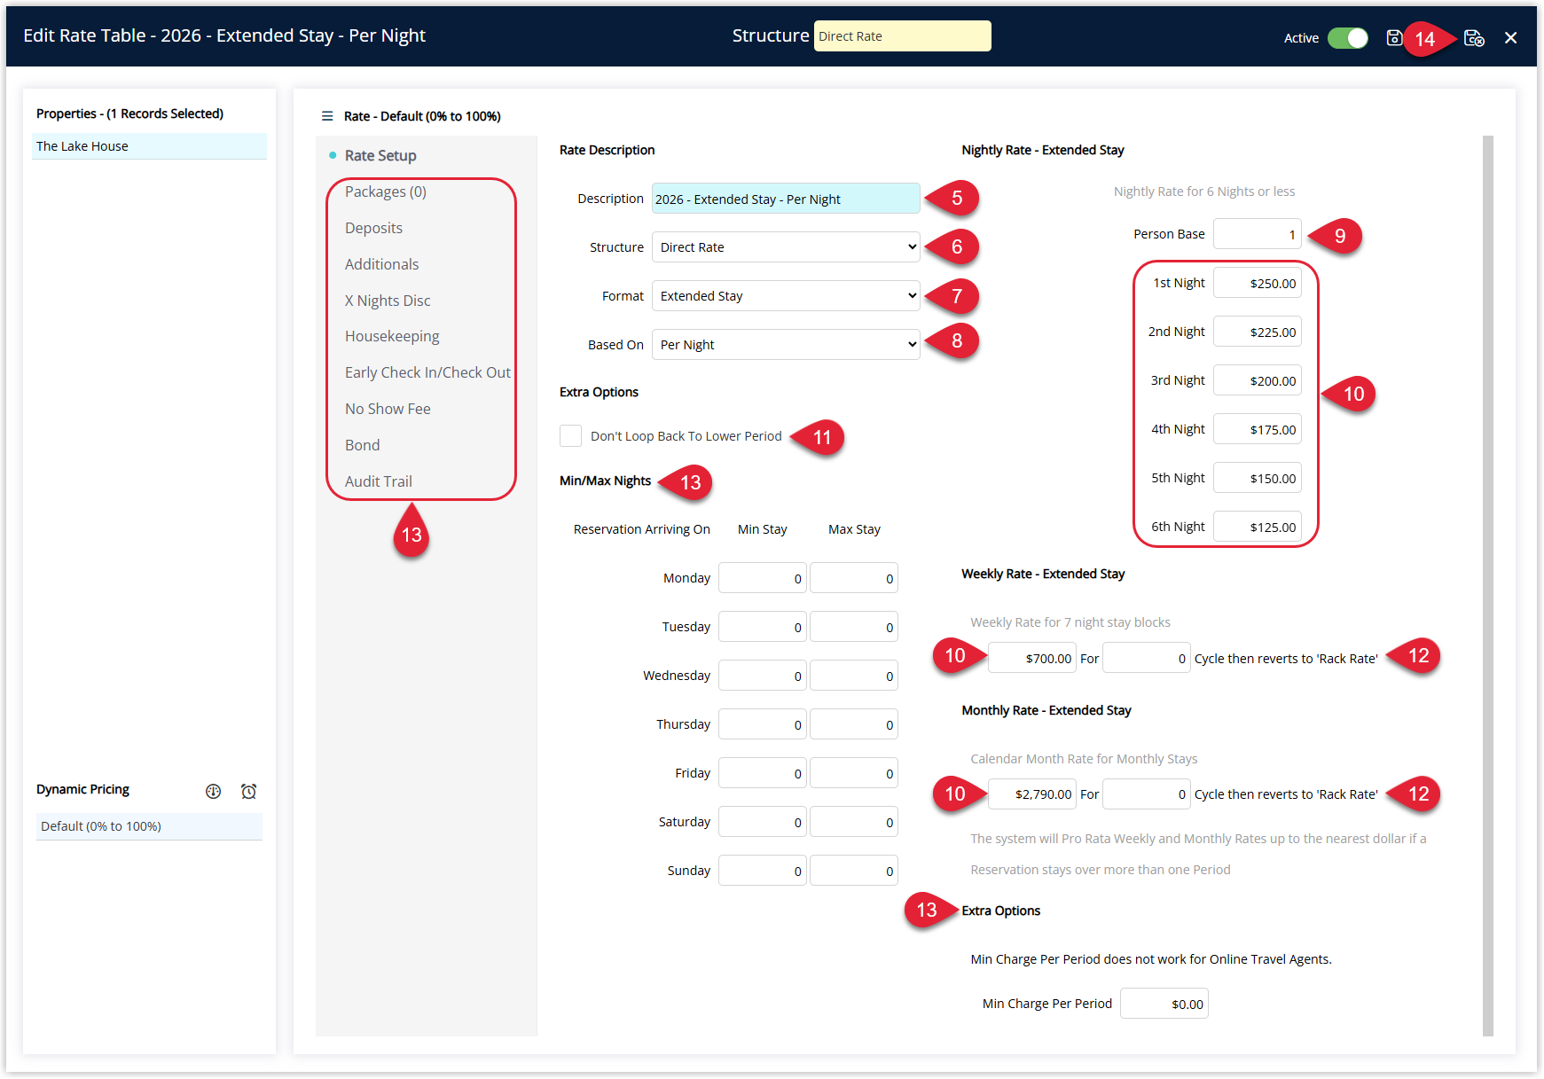Click the weekly rate cycle count field
This screenshot has width=1544, height=1079.
pos(1147,658)
